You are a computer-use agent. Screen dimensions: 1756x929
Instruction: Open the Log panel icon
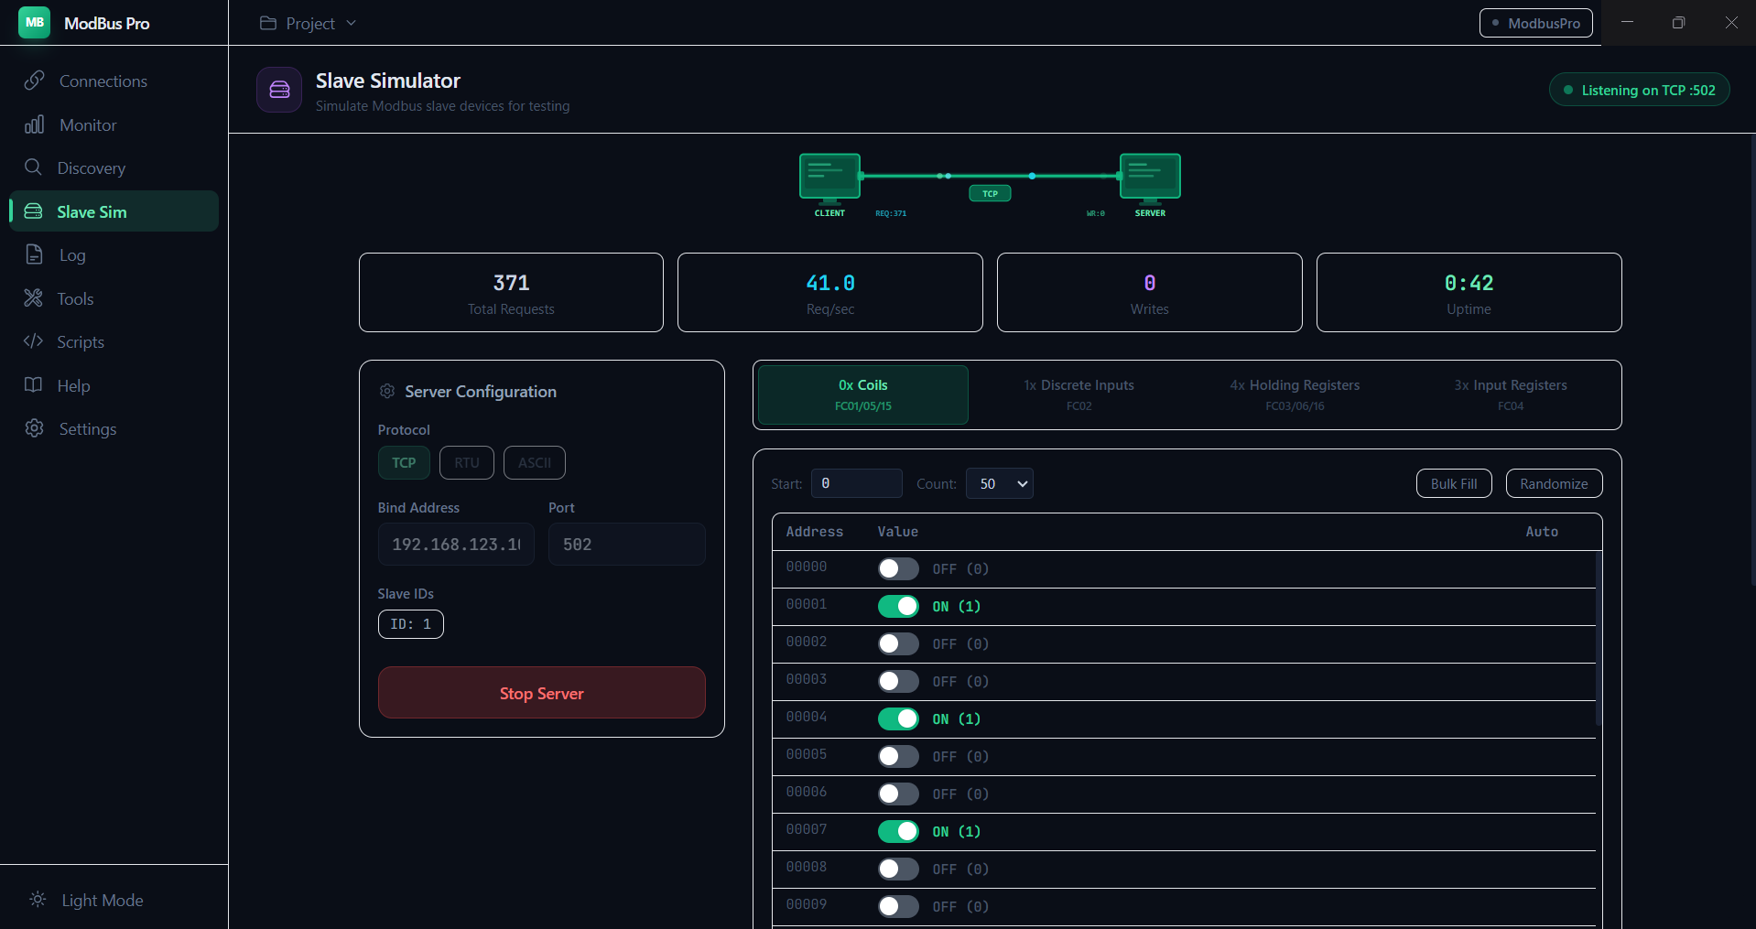(33, 254)
